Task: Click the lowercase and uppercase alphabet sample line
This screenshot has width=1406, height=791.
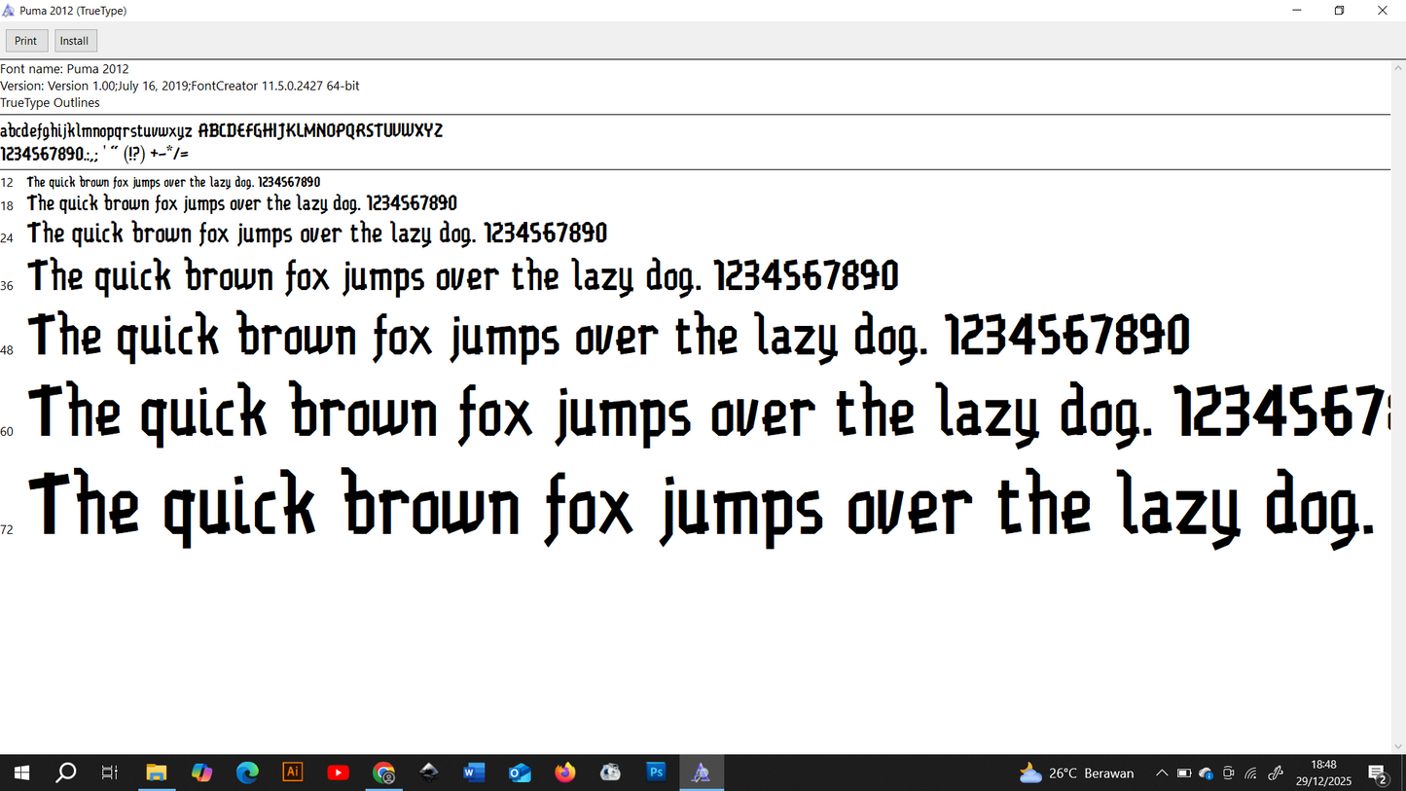Action: (x=221, y=130)
